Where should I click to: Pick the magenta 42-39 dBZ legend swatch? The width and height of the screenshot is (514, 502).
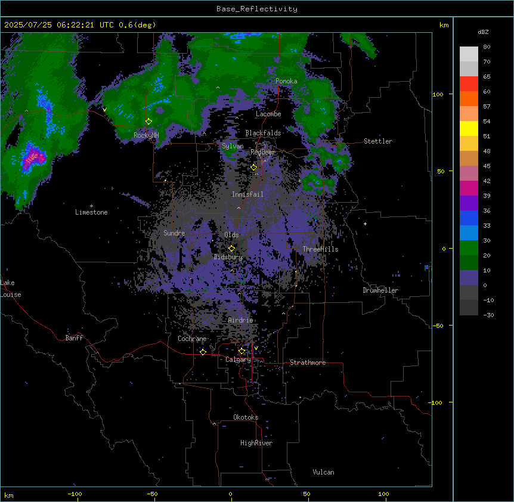(x=469, y=188)
